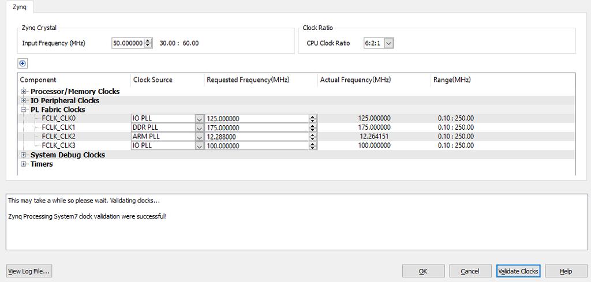Click the Clock Source column header
591x282 pixels.
pos(167,80)
